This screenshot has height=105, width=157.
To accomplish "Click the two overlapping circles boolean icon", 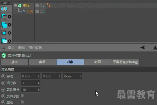I will point(4,9).
